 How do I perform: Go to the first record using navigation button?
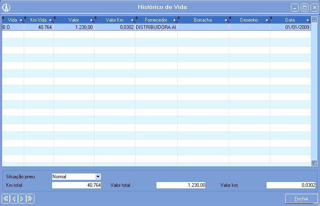click(x=6, y=199)
